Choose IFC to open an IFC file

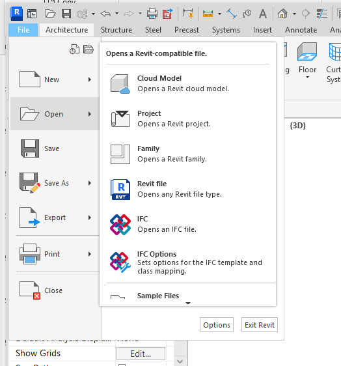187,224
